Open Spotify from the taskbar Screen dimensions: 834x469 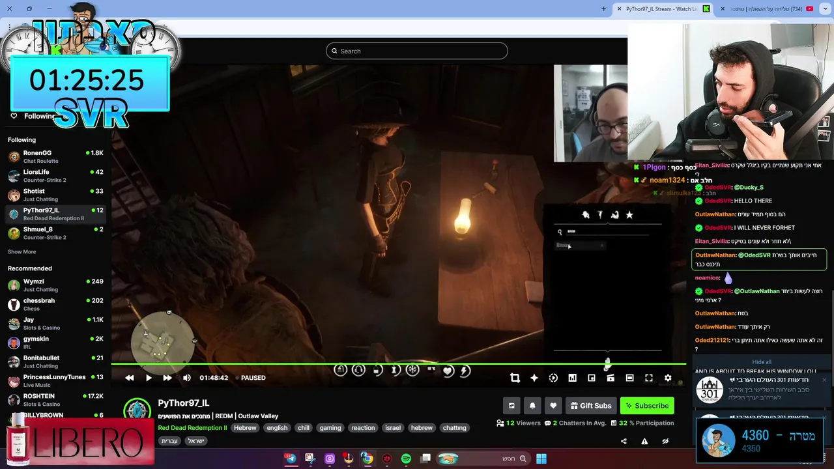tap(406, 459)
